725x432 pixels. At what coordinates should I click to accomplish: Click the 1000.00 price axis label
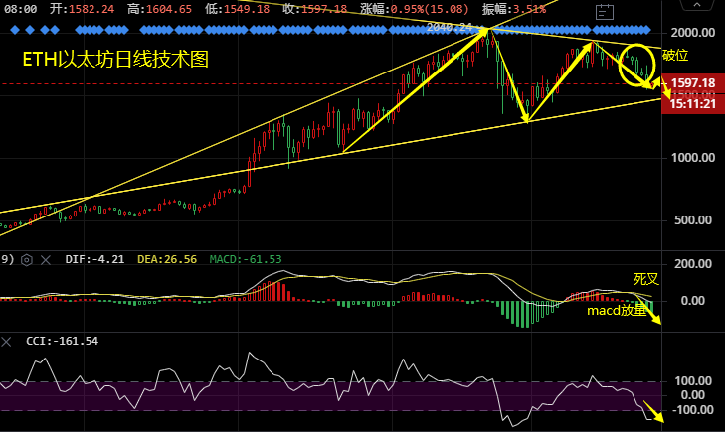692,158
